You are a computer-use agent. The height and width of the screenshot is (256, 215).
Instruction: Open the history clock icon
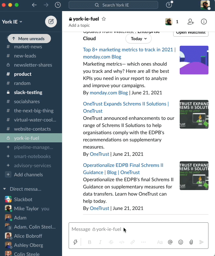(x=58, y=5)
